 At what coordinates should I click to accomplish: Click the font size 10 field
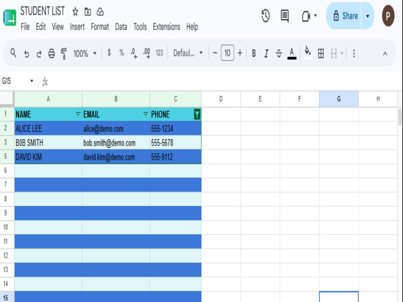tap(227, 53)
